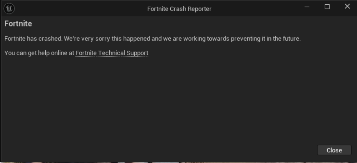This screenshot has width=357, height=163.
Task: Open the Fortnite Technical Support link
Action: [x=112, y=53]
